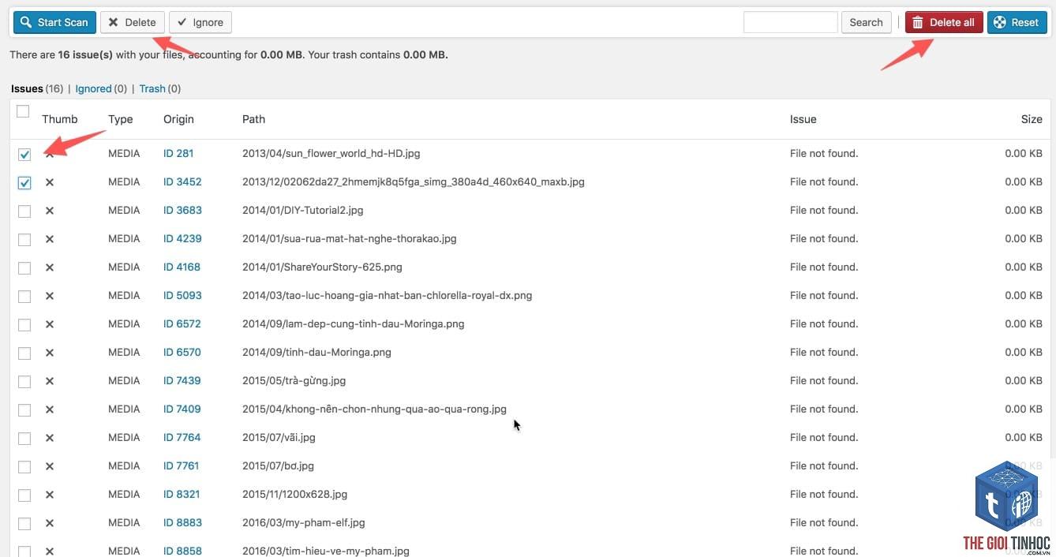Click the X thumb icon for ID 3452
The image size is (1056, 557).
pyautogui.click(x=50, y=182)
